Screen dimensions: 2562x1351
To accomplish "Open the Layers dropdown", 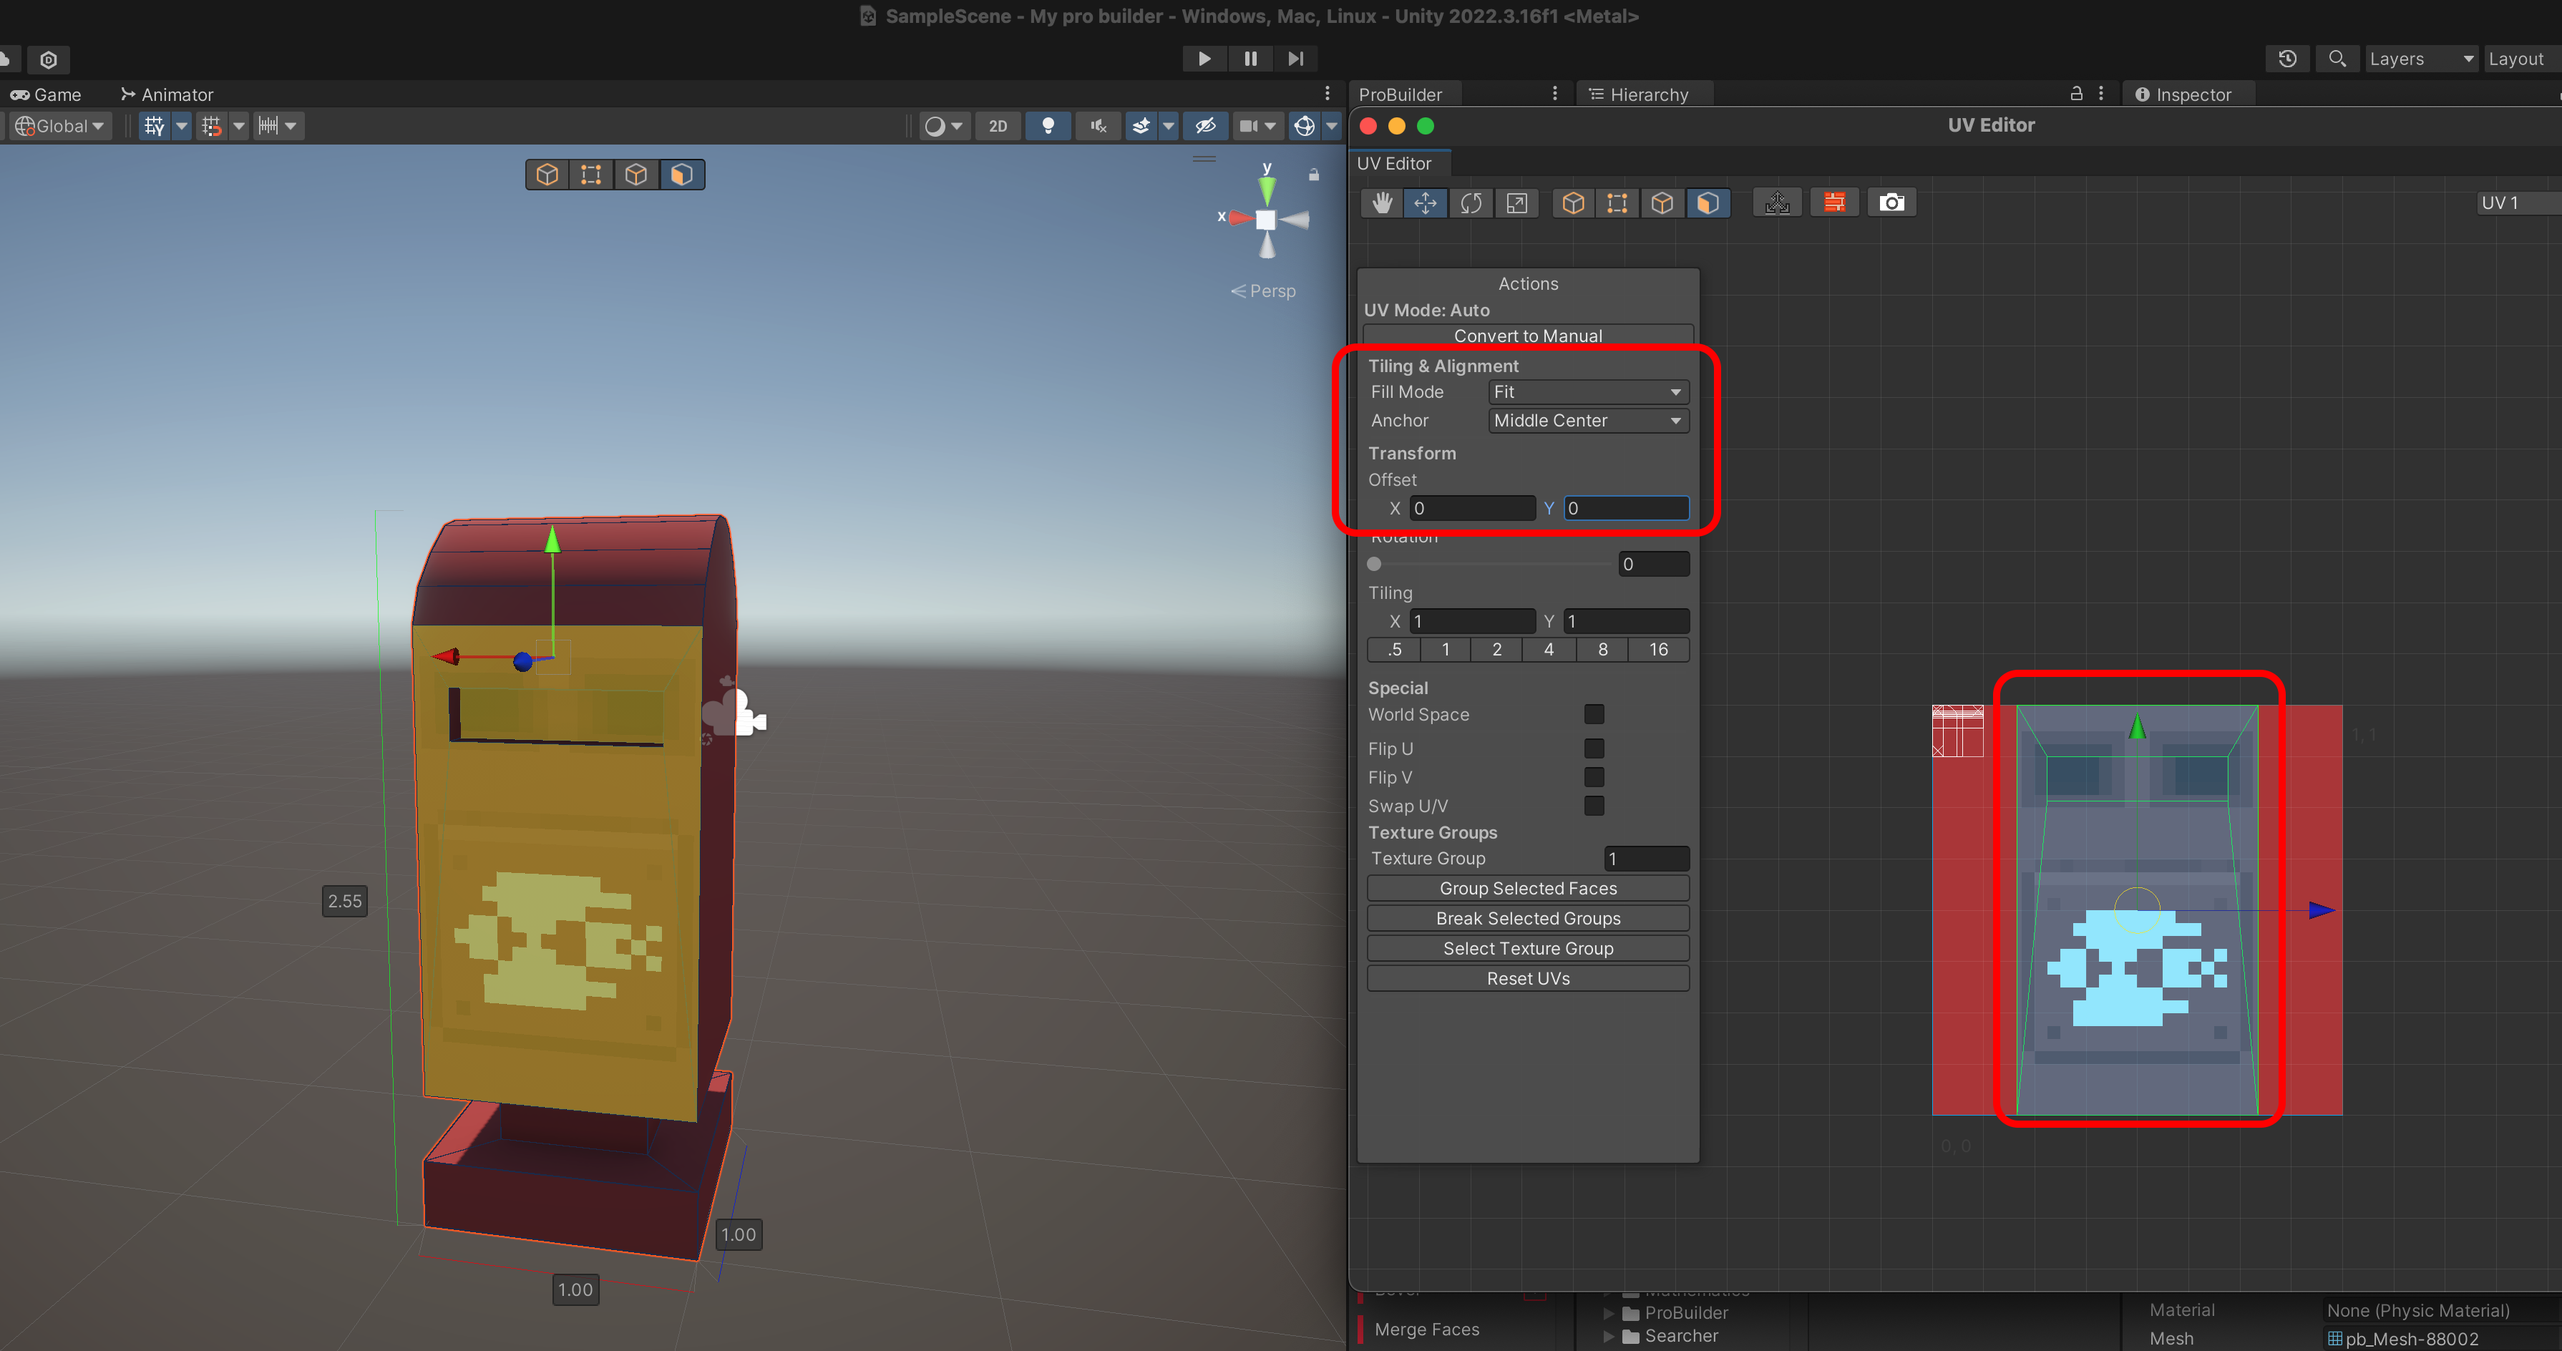I will [x=2420, y=59].
